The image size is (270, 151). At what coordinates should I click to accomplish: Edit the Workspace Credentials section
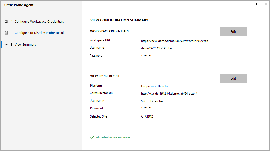coord(233,31)
